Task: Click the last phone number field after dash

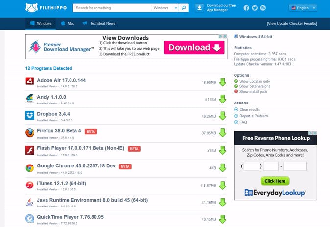Action: [295, 166]
